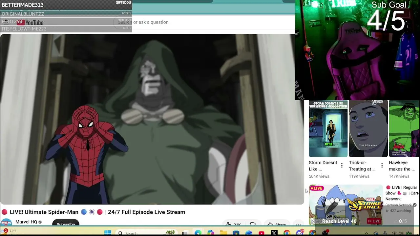Open the X app on taskbar
The height and width of the screenshot is (236, 420).
pyautogui.click(x=274, y=233)
